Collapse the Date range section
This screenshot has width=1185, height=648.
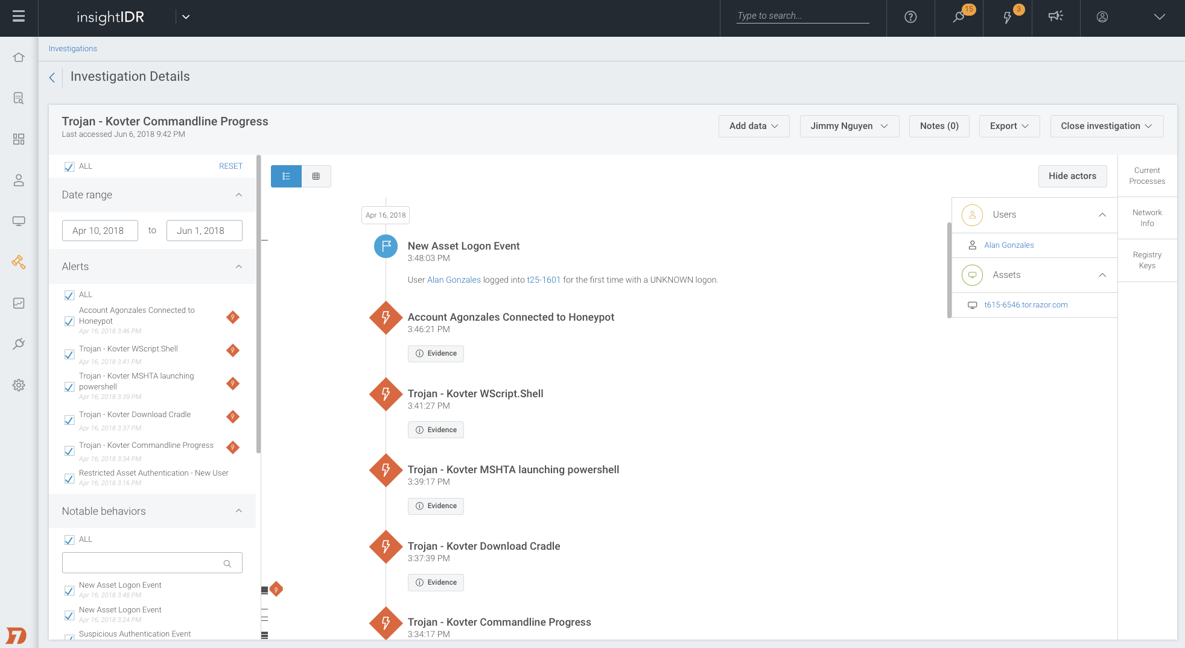click(x=238, y=195)
